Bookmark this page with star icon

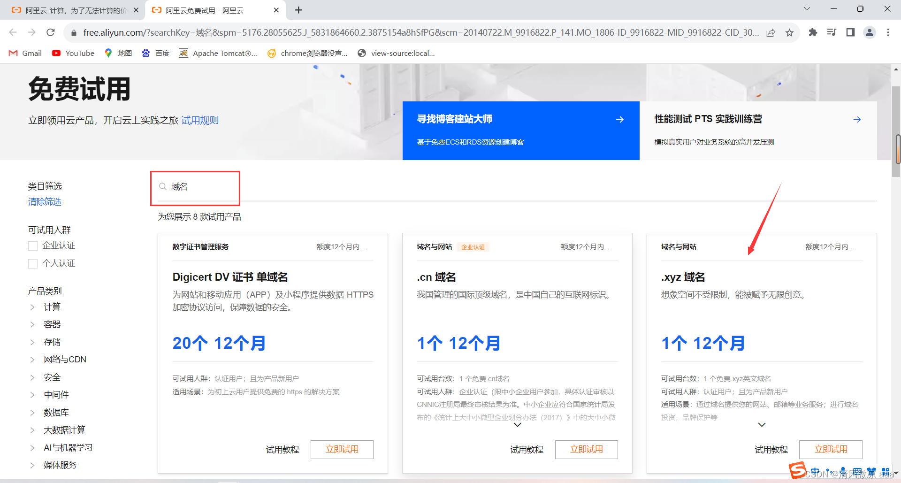click(x=789, y=33)
